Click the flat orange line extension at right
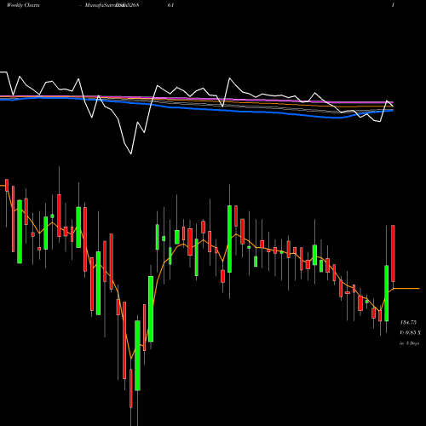426x426 pixels. tap(406, 288)
